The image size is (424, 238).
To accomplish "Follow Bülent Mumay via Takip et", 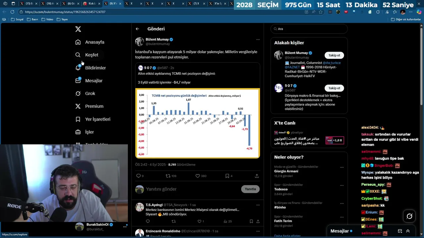I will (x=334, y=55).
